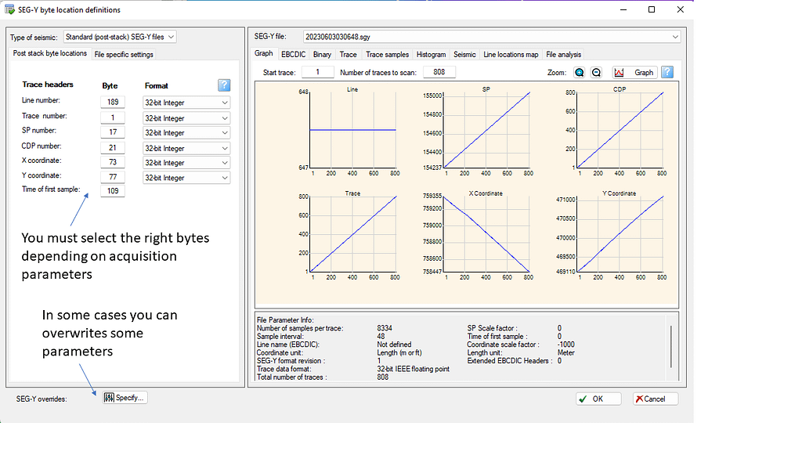Click the SP number byte field
802x451 pixels.
click(x=113, y=132)
